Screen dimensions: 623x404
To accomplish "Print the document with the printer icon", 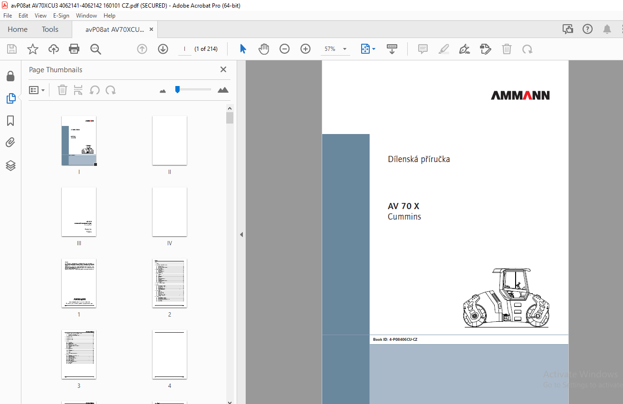I will point(74,49).
